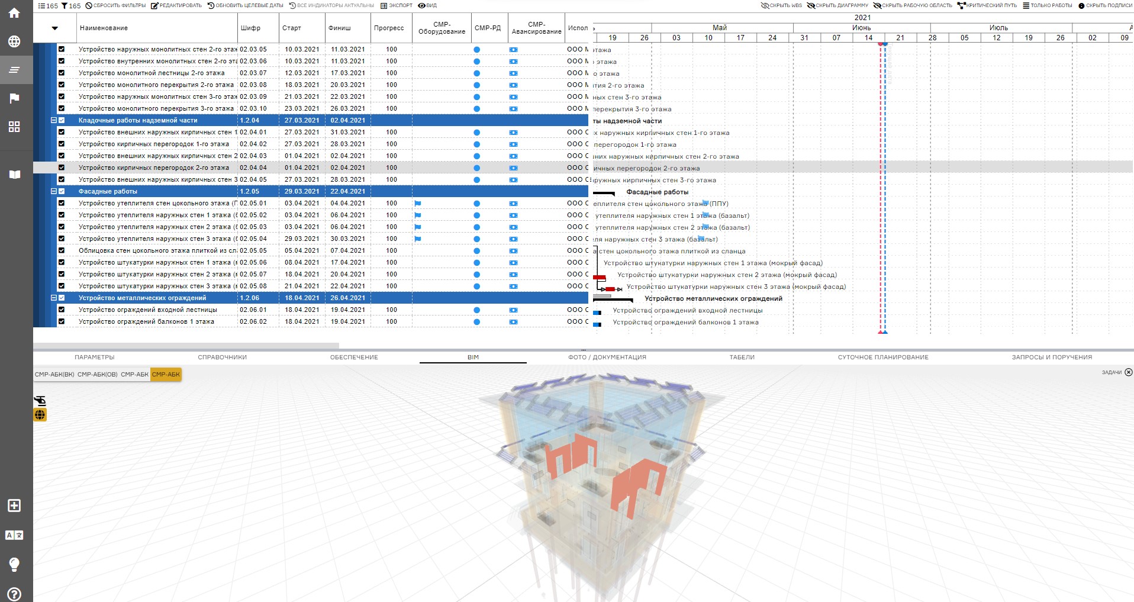Viewport: 1134px width, 602px height.
Task: Hide workspace via Скрыть рабочую область
Action: click(913, 5)
